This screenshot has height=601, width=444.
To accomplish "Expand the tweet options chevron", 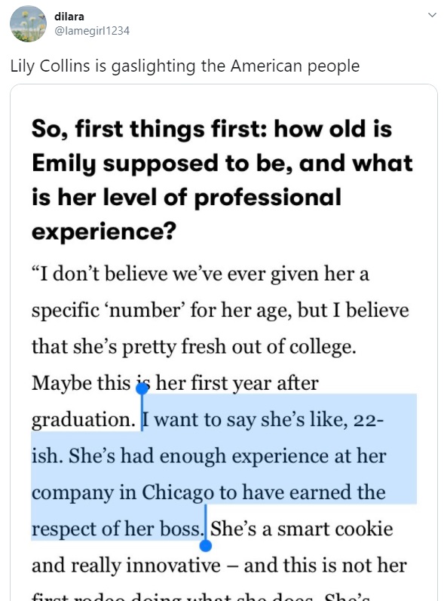I will (432, 15).
